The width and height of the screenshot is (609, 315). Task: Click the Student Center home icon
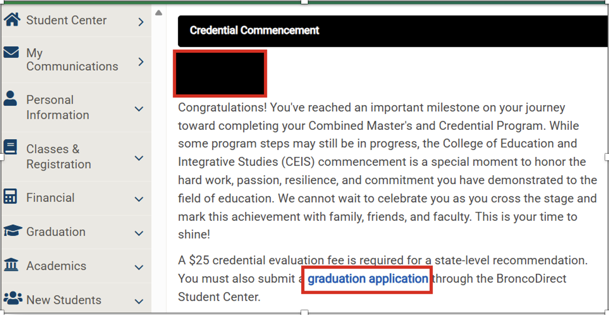click(x=12, y=20)
